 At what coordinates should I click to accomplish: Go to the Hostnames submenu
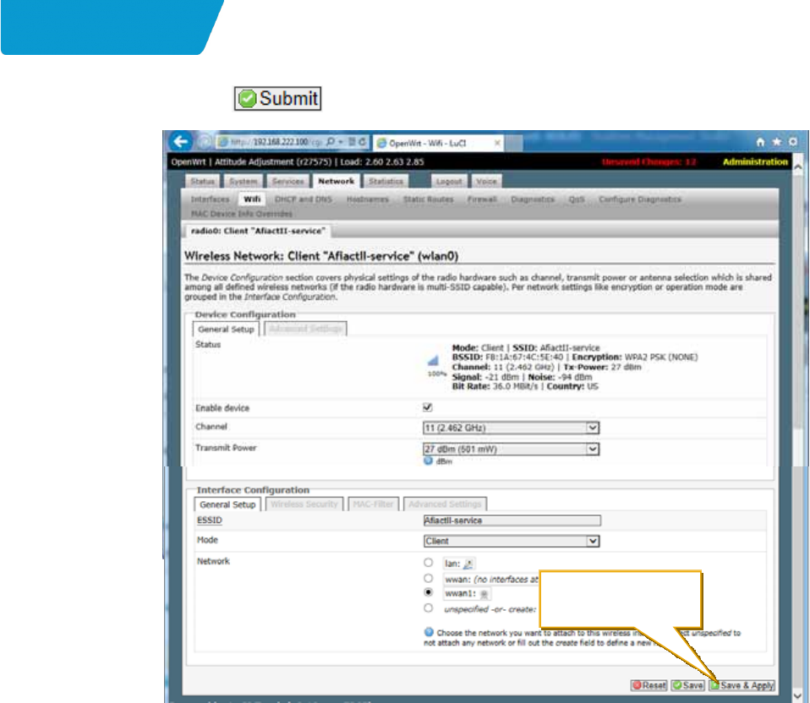click(x=368, y=199)
